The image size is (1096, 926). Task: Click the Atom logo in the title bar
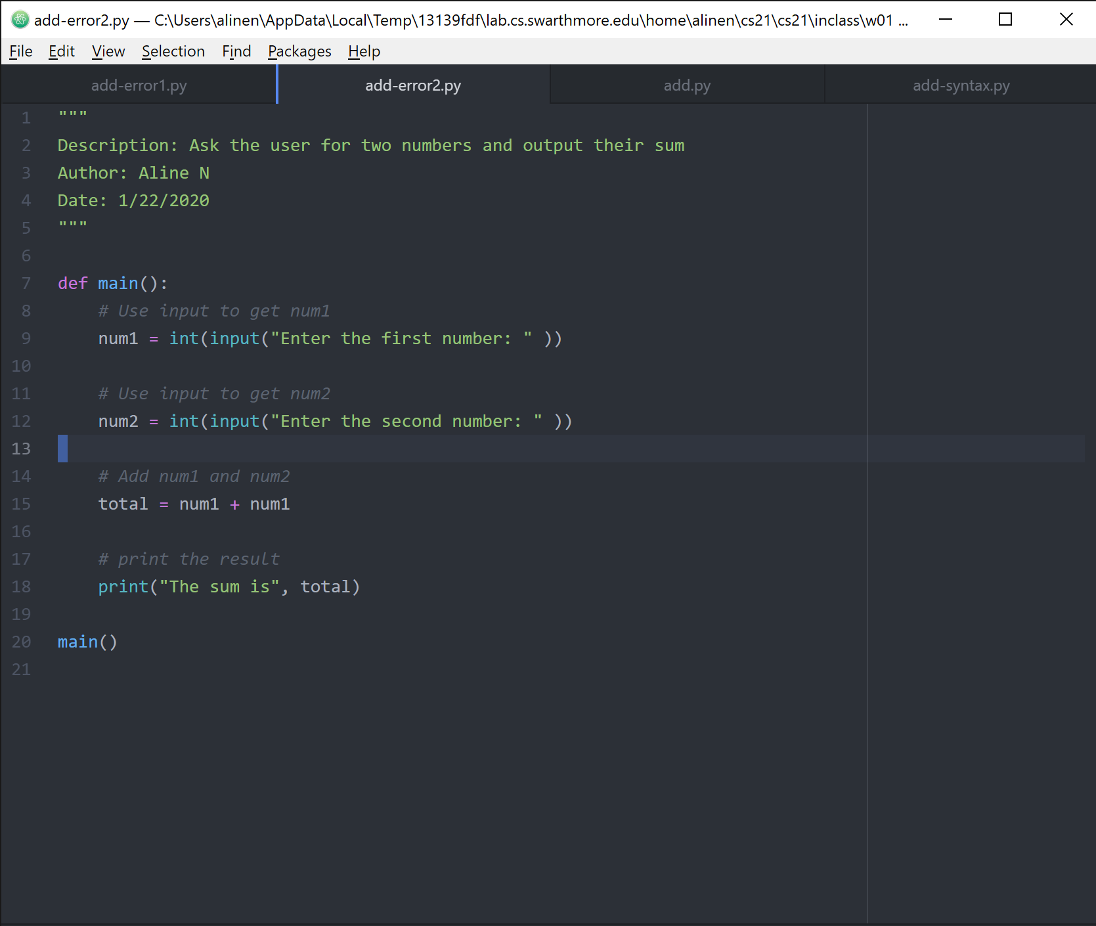(20, 20)
